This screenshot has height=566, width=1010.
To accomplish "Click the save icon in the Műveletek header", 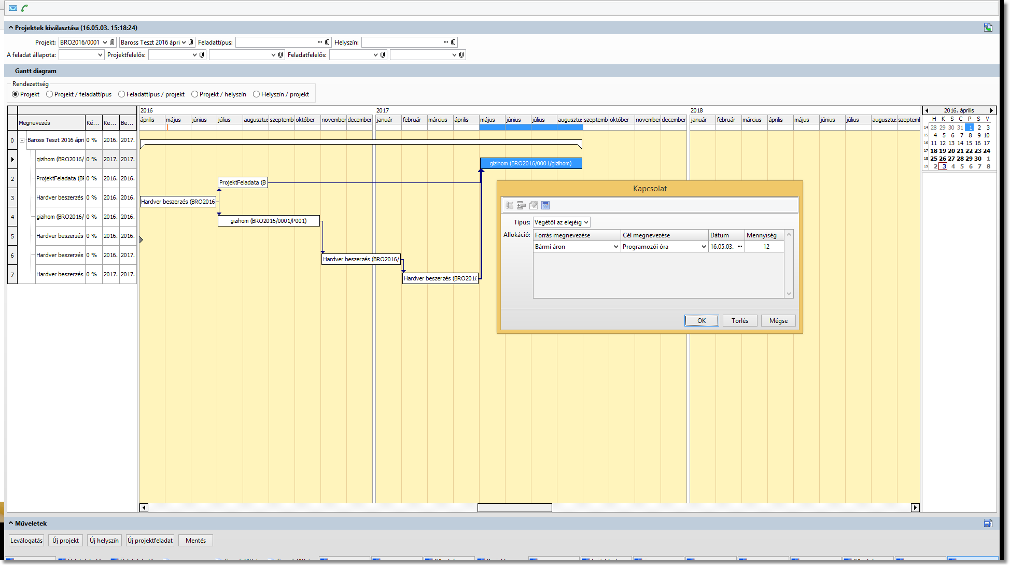I will point(988,523).
